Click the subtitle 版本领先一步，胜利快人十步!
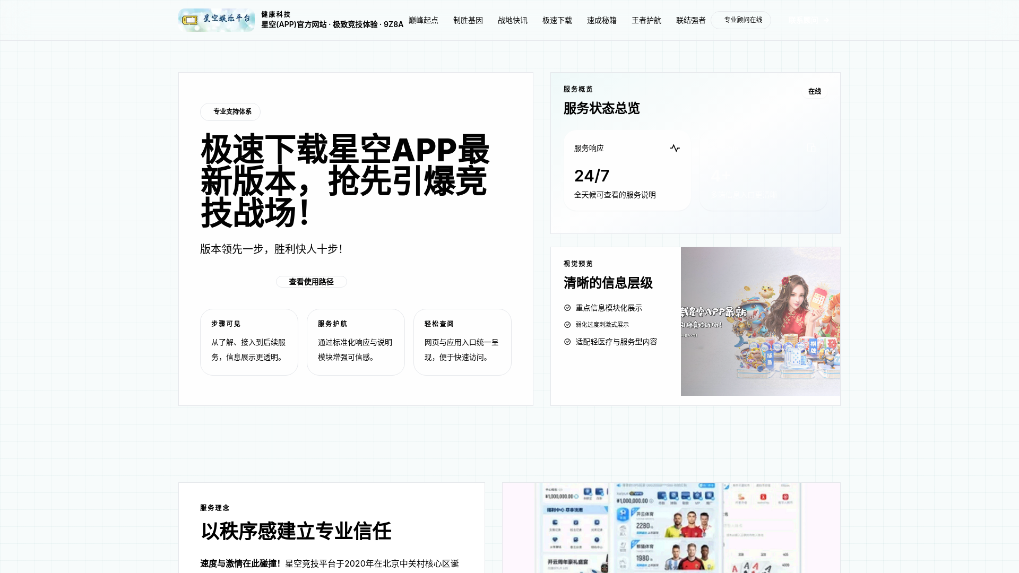Image resolution: width=1019 pixels, height=573 pixels. pyautogui.click(x=272, y=249)
